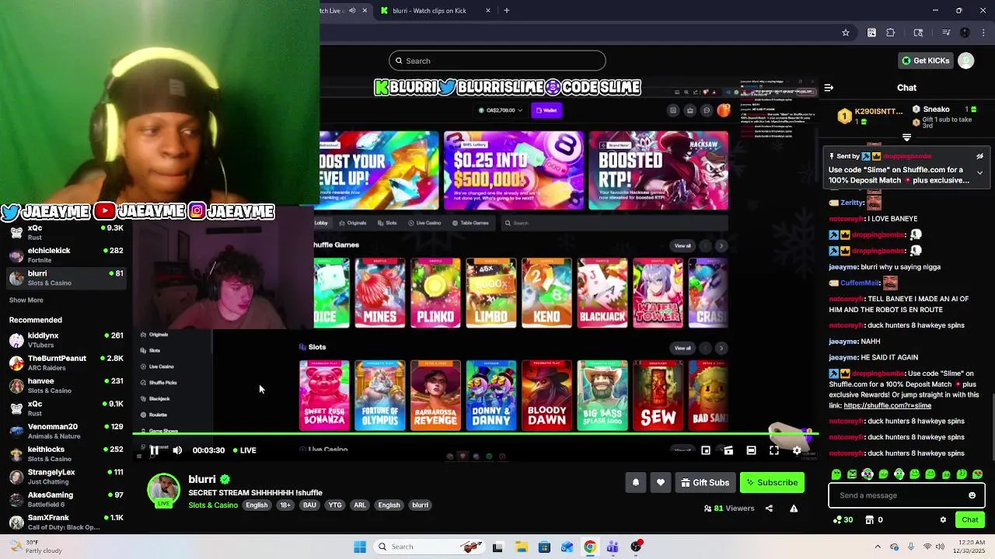Share the stream via share icon
The image size is (995, 559).
769,509
